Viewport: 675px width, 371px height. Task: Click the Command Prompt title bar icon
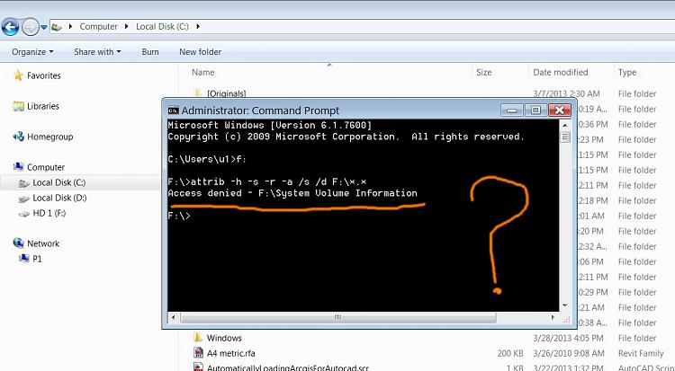click(173, 110)
